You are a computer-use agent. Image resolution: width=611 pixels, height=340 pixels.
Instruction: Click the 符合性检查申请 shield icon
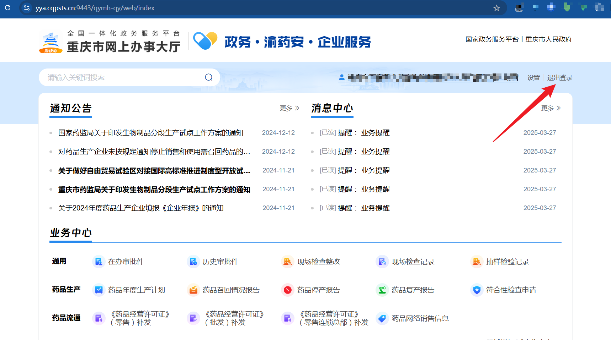[477, 290]
